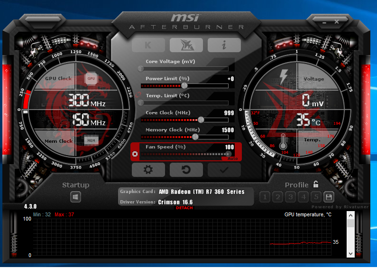The width and height of the screenshot is (377, 268).
Task: Click the version number 4.3.0
Action: [30, 206]
